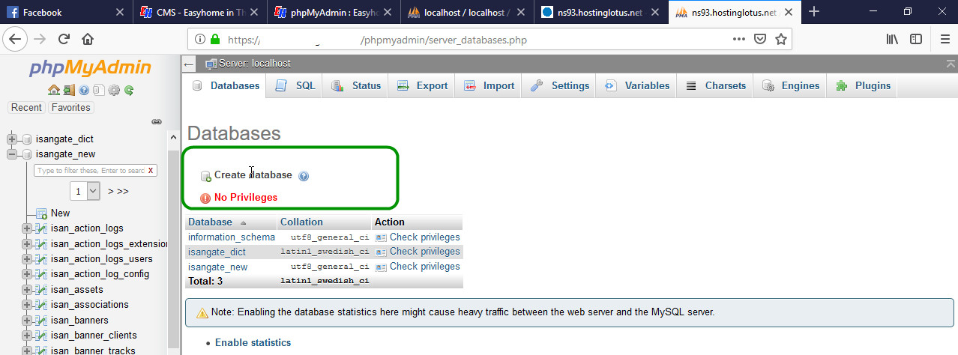The image size is (958, 355).
Task: Open navigation panel settings gear icon
Action: coord(114,90)
